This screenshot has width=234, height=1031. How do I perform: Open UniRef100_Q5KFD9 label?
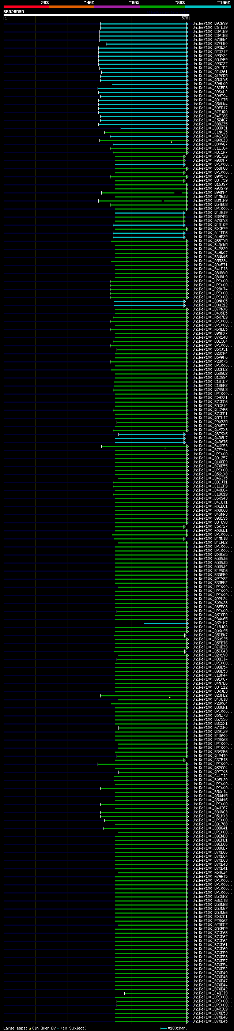[x=210, y=929]
